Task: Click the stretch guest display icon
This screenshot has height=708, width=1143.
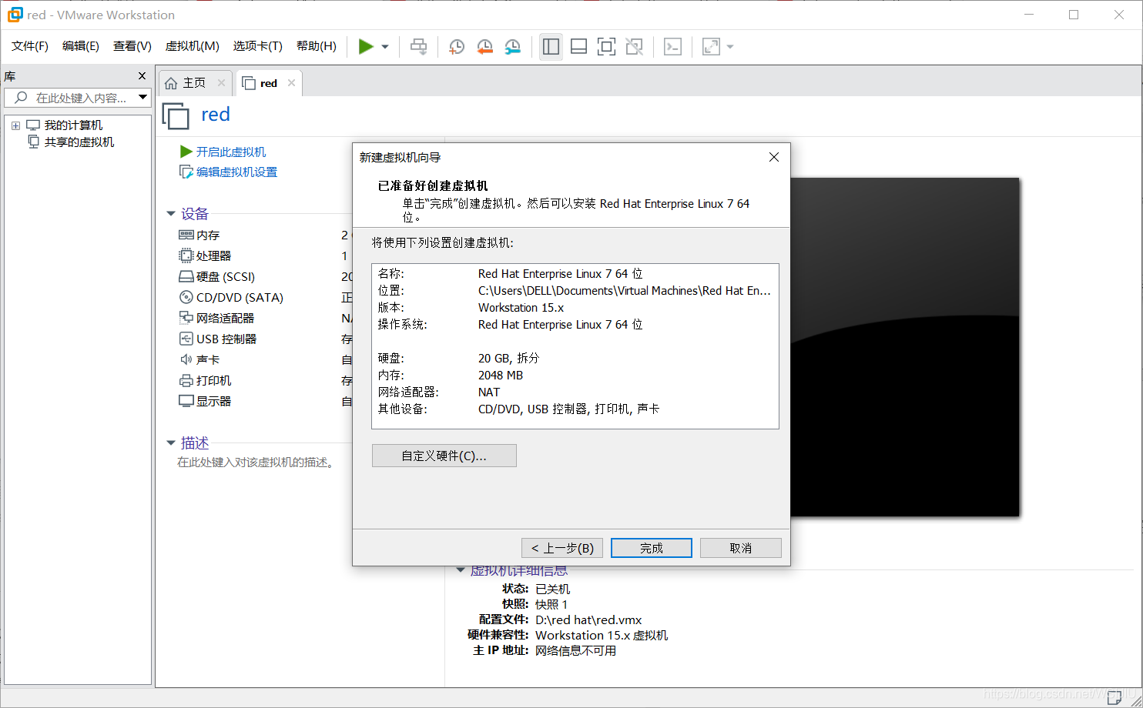Action: (711, 47)
